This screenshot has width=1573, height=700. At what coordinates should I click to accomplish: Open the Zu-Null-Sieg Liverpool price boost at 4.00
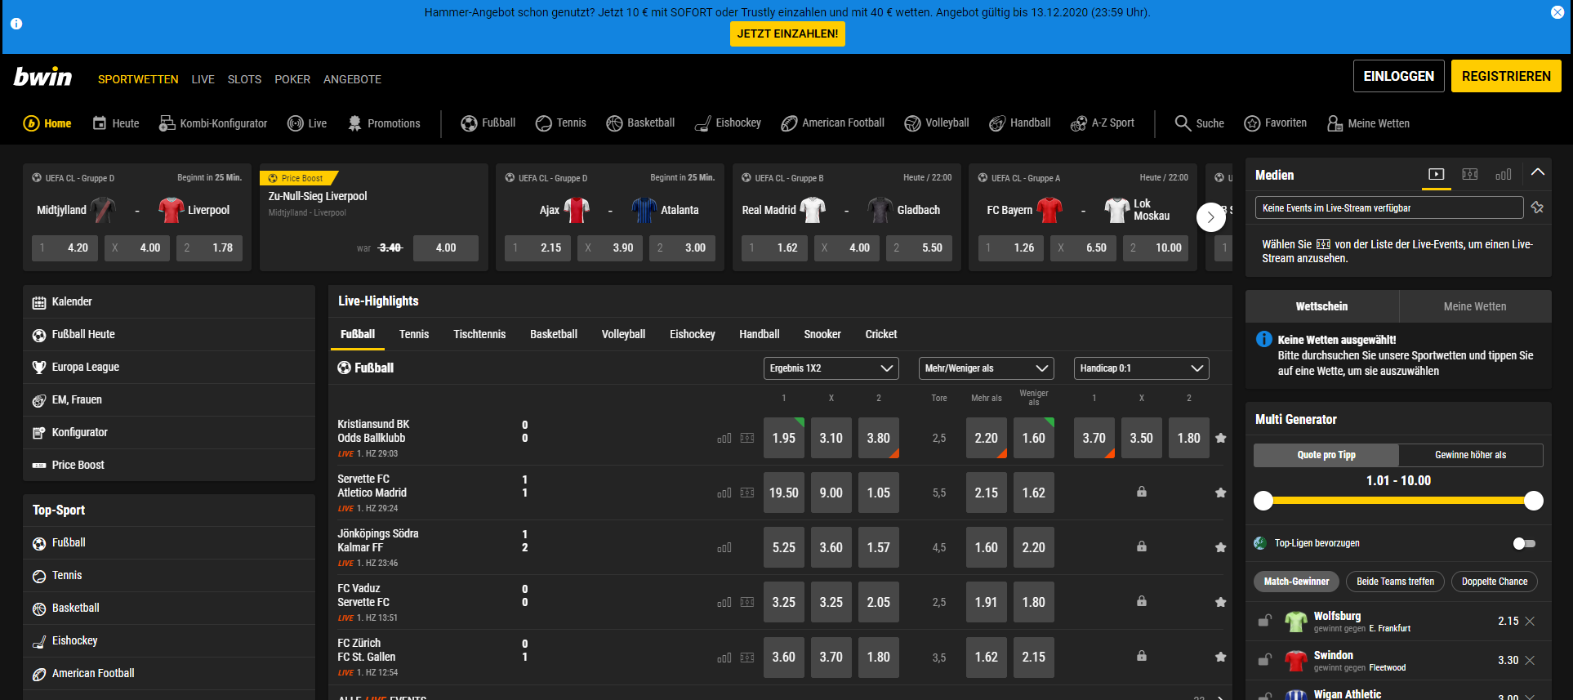446,247
